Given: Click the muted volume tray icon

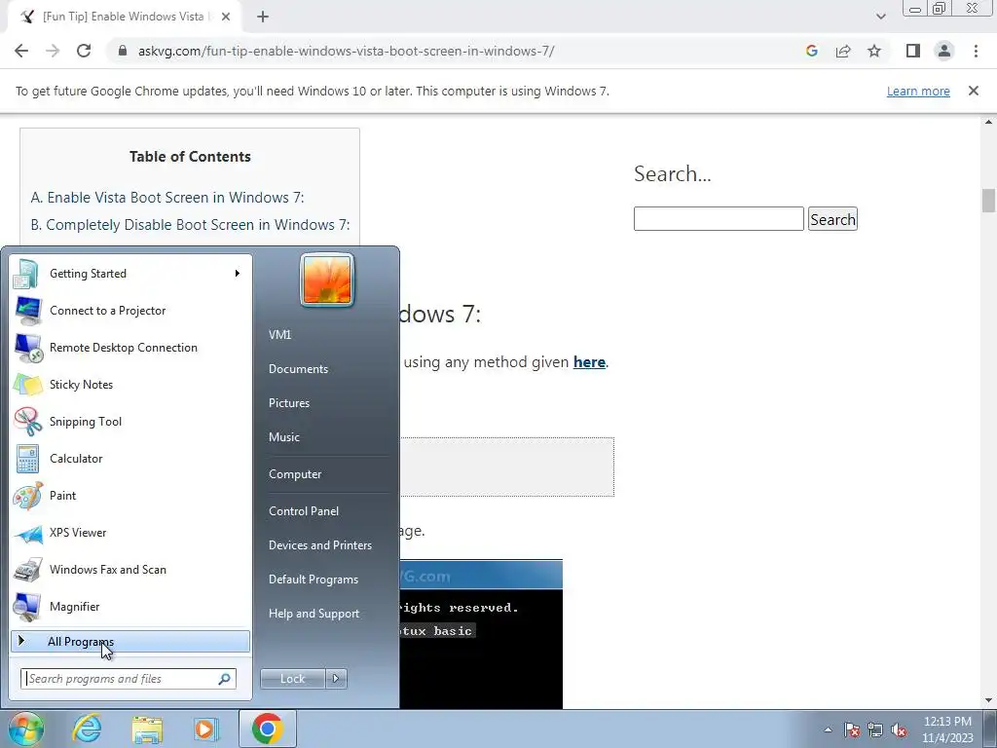Looking at the screenshot, I should click(899, 729).
